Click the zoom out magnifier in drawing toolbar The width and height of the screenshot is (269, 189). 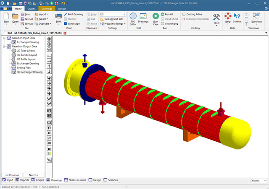click(50, 49)
